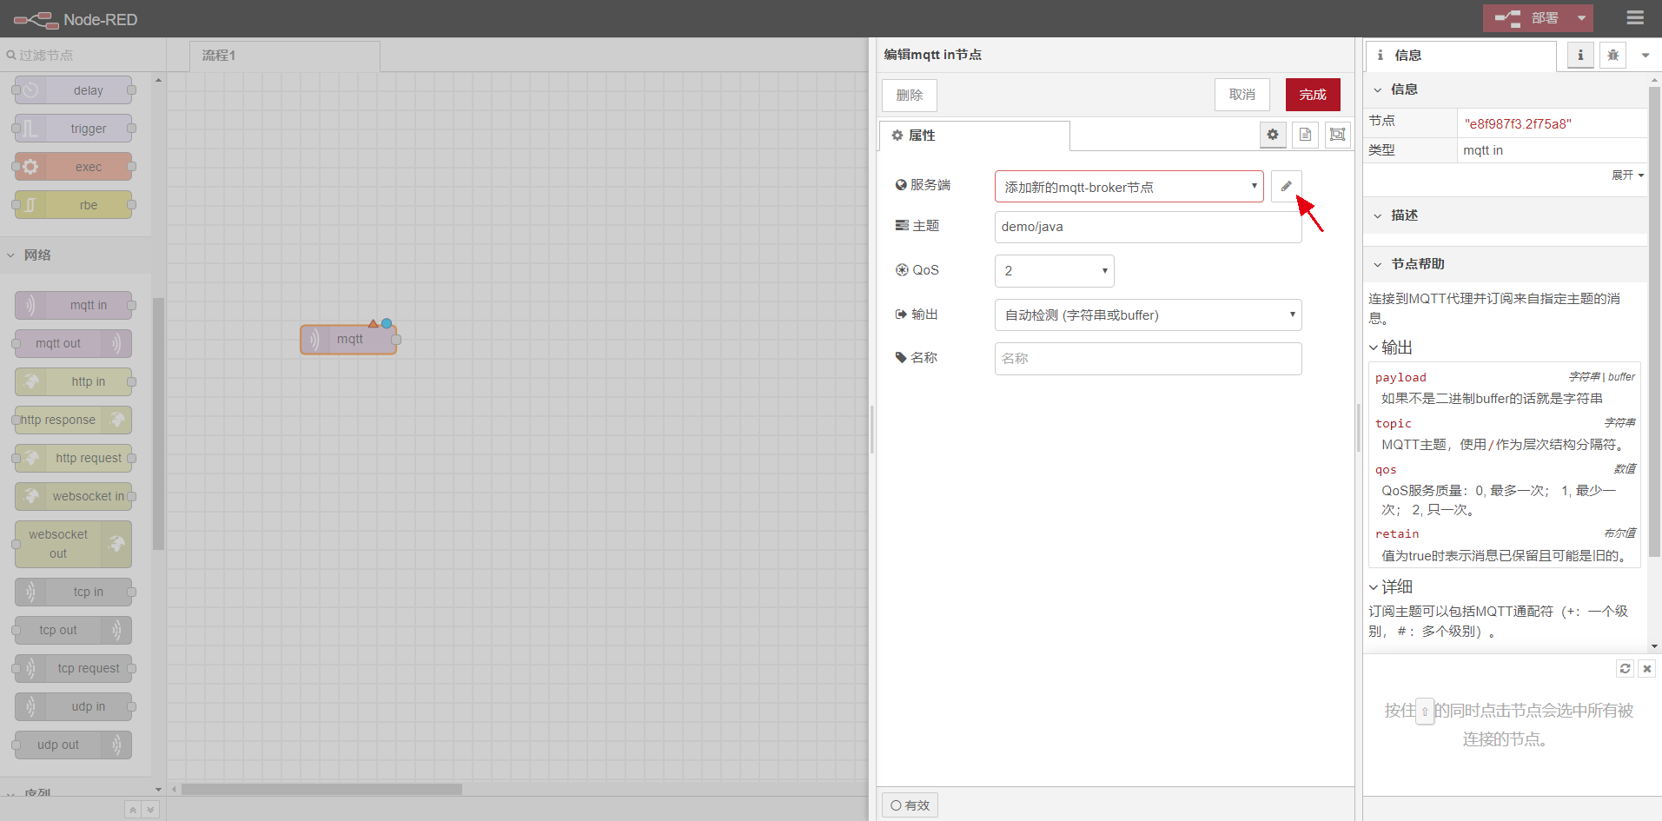
Task: Select the http in palette node
Action: click(x=73, y=381)
